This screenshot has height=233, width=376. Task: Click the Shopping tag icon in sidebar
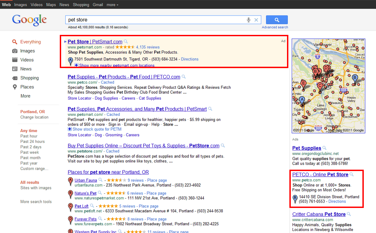pos(15,78)
